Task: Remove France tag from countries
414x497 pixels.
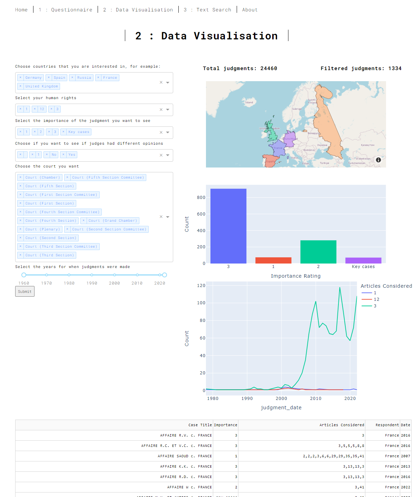Action: pos(98,78)
